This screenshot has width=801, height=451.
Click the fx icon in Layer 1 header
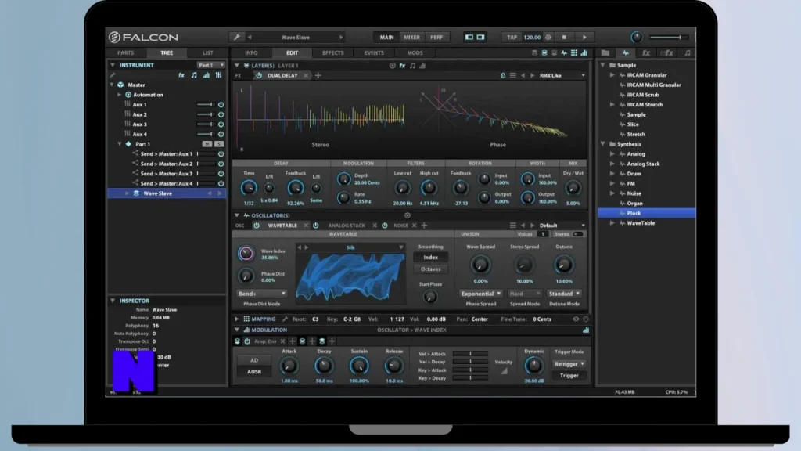[x=403, y=66]
